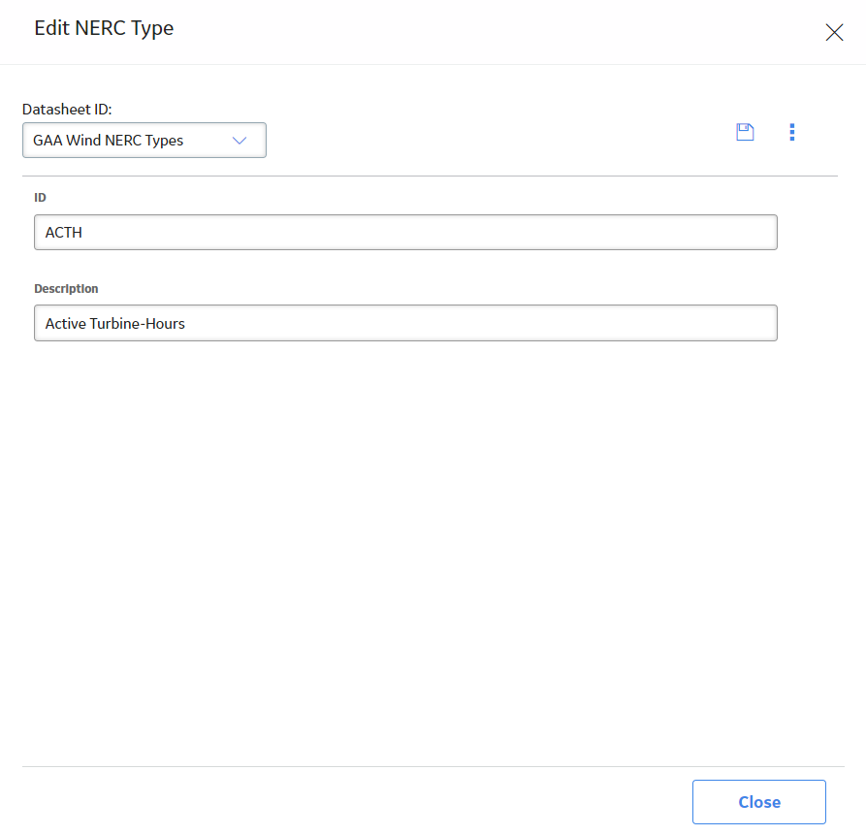The height and width of the screenshot is (835, 866).
Task: Save the NERC Type datasheet
Action: (x=745, y=132)
